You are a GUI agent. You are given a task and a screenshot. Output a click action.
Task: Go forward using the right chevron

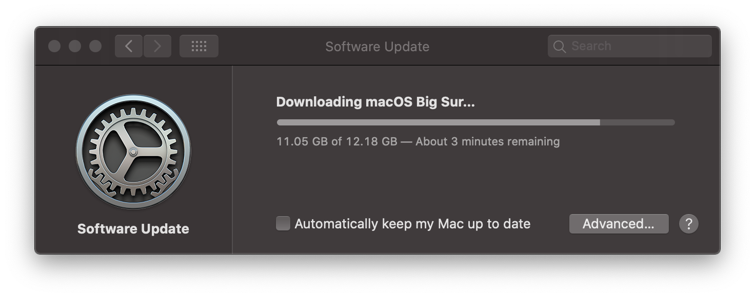pyautogui.click(x=157, y=46)
